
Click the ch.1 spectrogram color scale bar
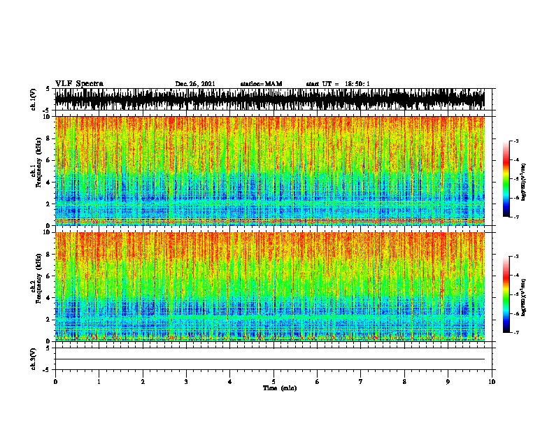click(506, 179)
